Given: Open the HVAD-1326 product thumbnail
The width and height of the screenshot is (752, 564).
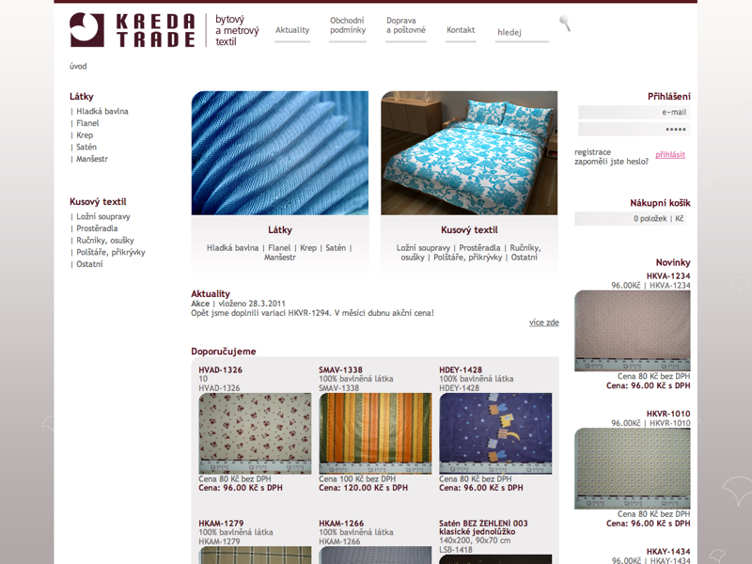Looking at the screenshot, I should (x=255, y=433).
